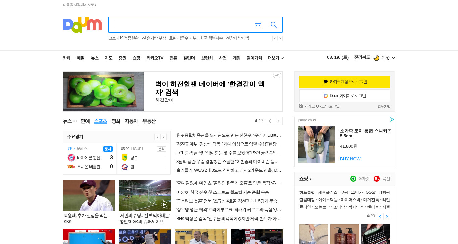
Task: Open 뉴스 in the navigation bar
Action: click(x=95, y=58)
